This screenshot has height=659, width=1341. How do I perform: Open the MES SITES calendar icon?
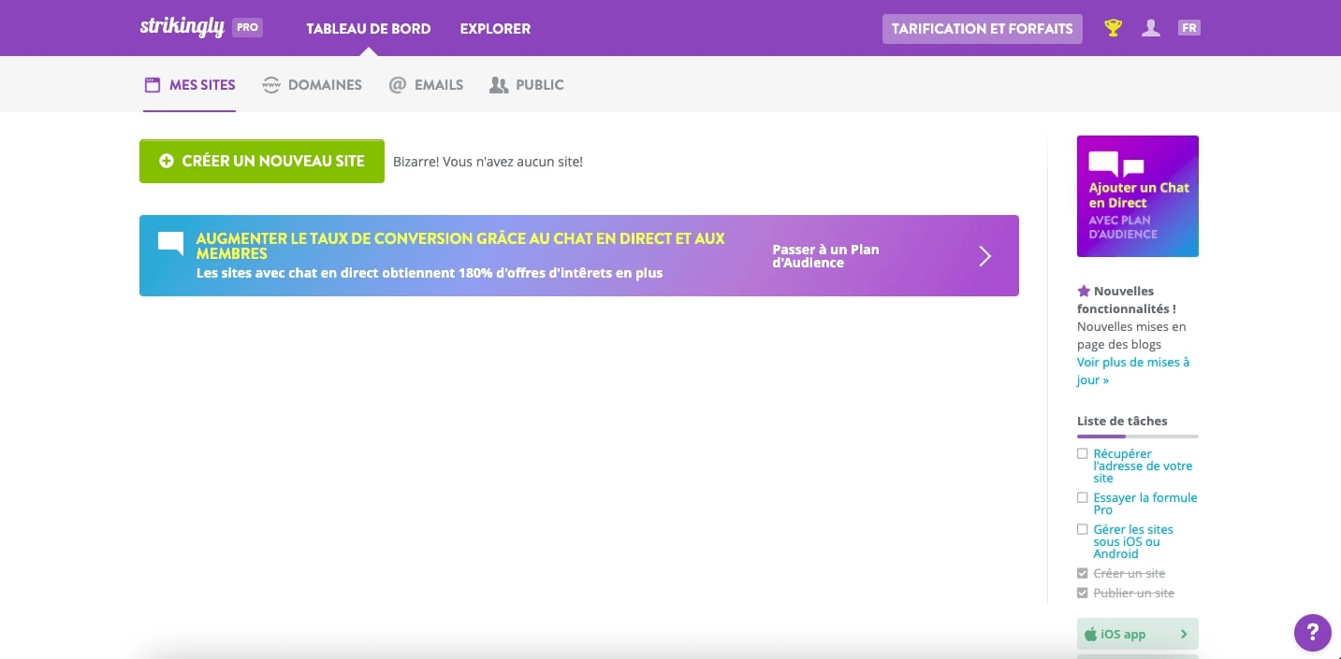coord(153,84)
